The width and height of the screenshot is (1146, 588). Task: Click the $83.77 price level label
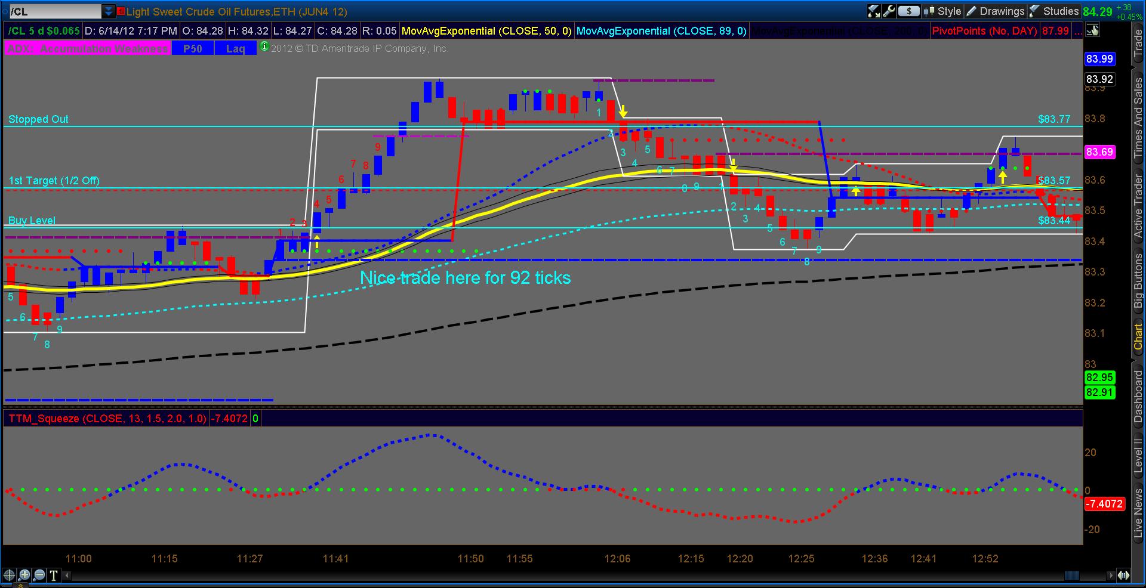(1054, 119)
